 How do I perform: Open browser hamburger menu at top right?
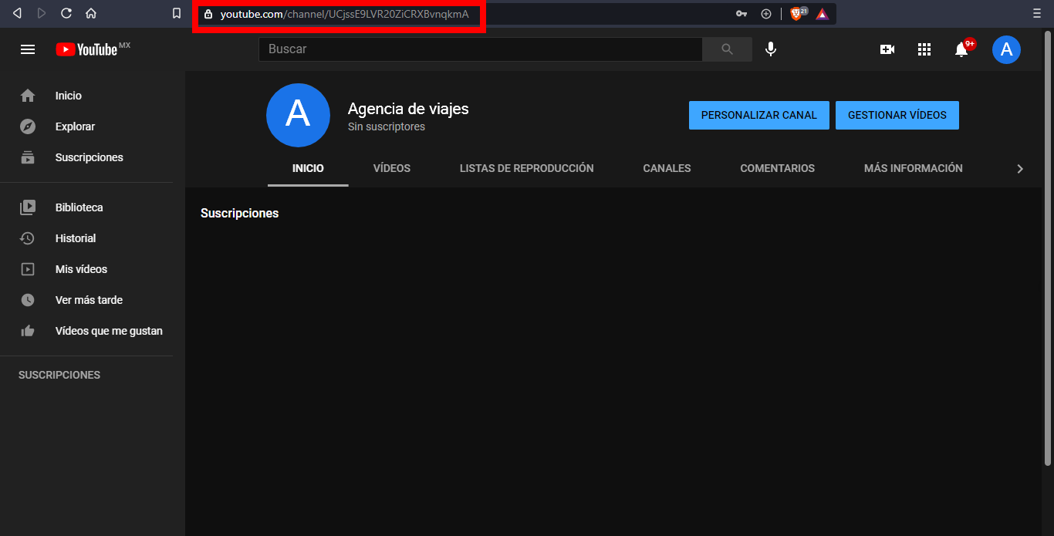1037,13
